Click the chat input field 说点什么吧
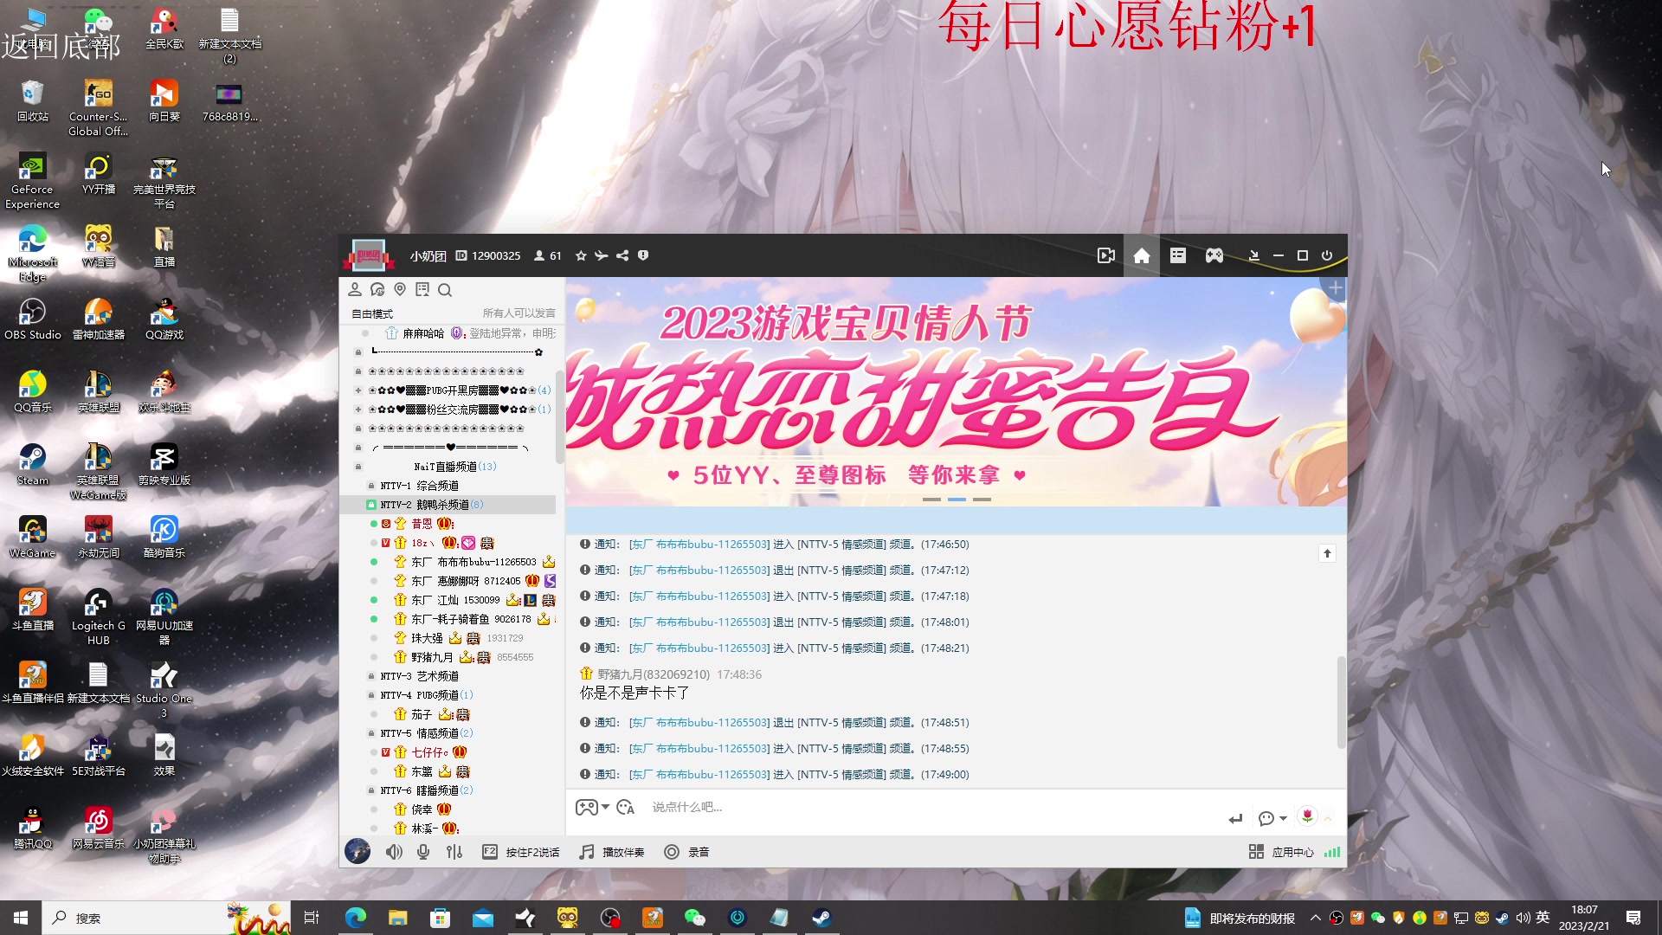The width and height of the screenshot is (1662, 935). [x=779, y=807]
